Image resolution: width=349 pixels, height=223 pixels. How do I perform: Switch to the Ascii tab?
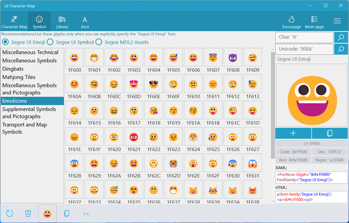click(85, 21)
